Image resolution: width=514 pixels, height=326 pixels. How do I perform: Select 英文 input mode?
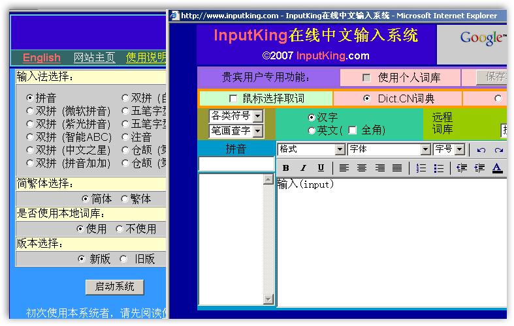[x=312, y=130]
